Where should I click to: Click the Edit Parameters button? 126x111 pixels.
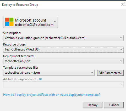(110, 73)
